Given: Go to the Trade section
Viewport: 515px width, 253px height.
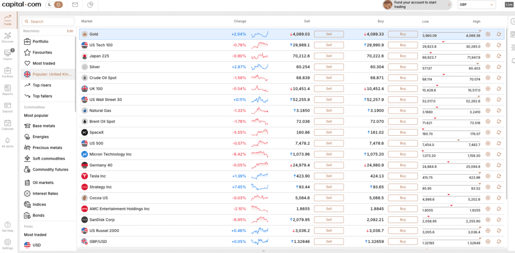Looking at the screenshot, I should (8, 20).
